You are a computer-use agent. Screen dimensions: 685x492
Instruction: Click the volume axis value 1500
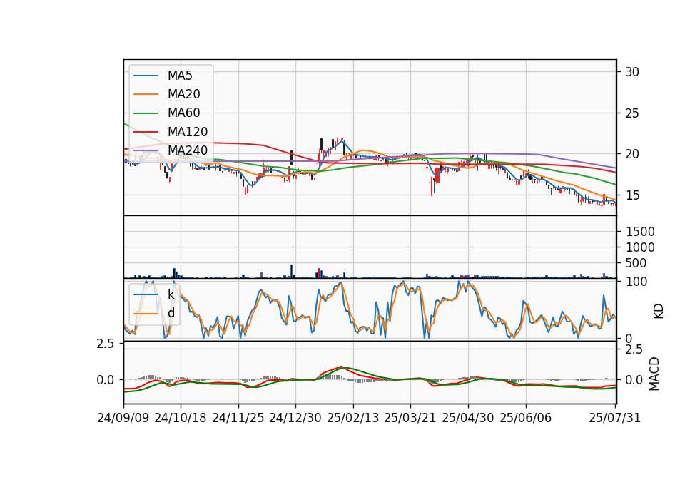click(x=640, y=232)
